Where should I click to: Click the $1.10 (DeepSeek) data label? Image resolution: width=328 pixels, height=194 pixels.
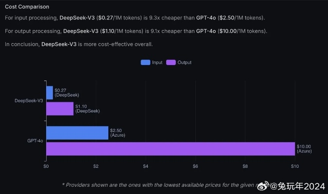(x=87, y=109)
